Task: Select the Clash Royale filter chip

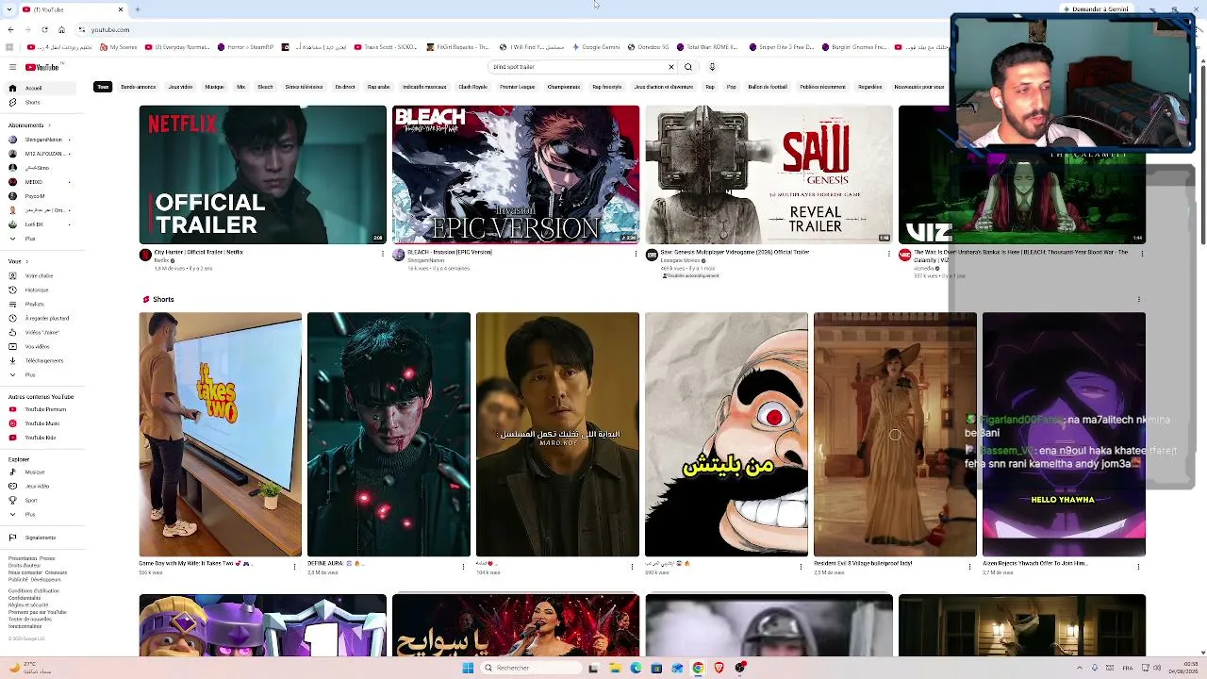Action: 472,87
